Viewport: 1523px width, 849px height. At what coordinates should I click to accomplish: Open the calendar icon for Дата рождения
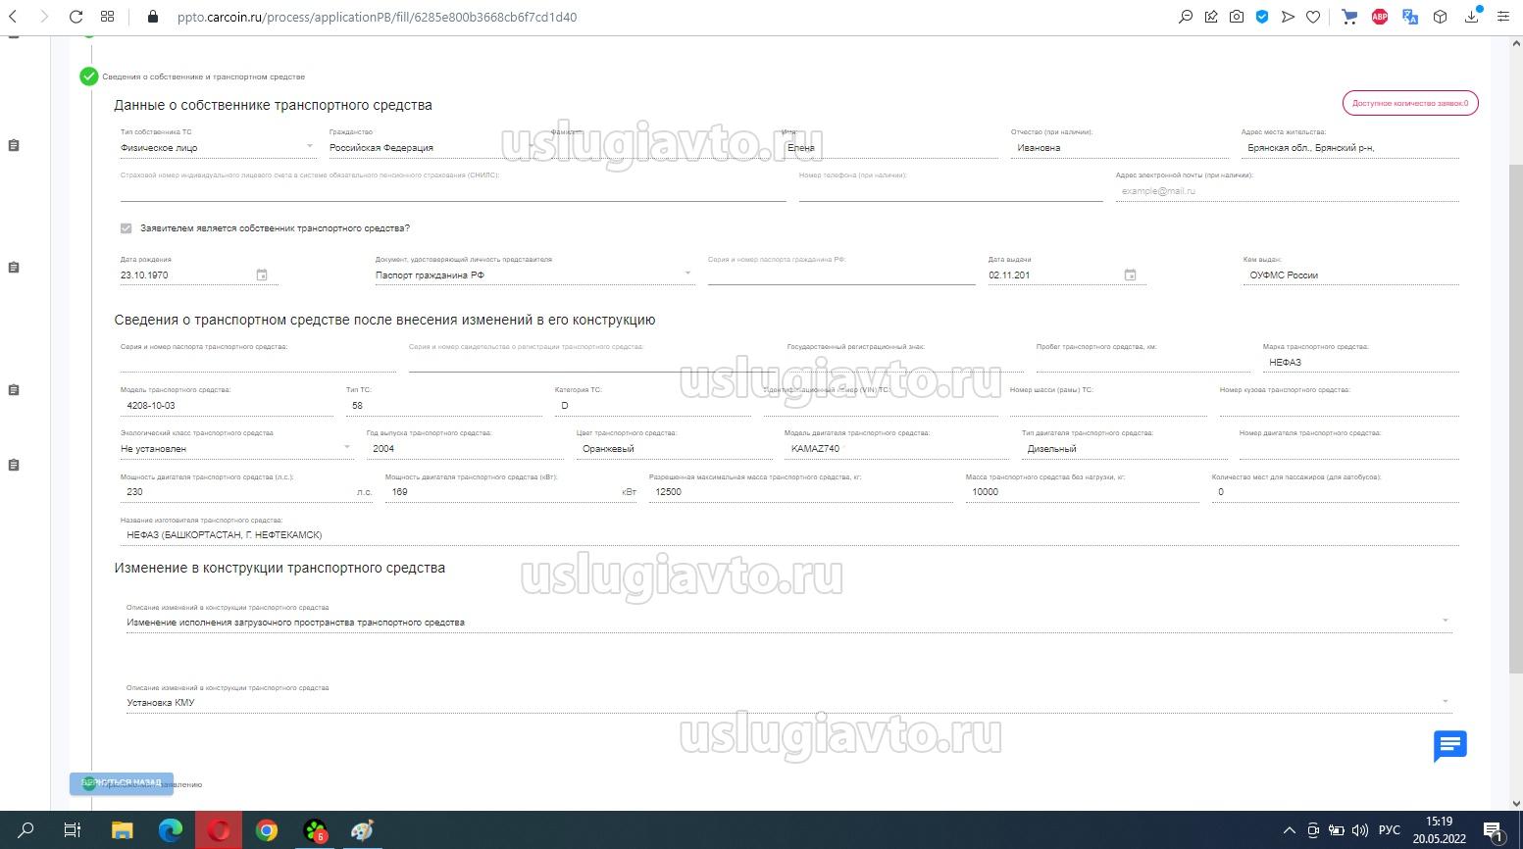(x=262, y=275)
